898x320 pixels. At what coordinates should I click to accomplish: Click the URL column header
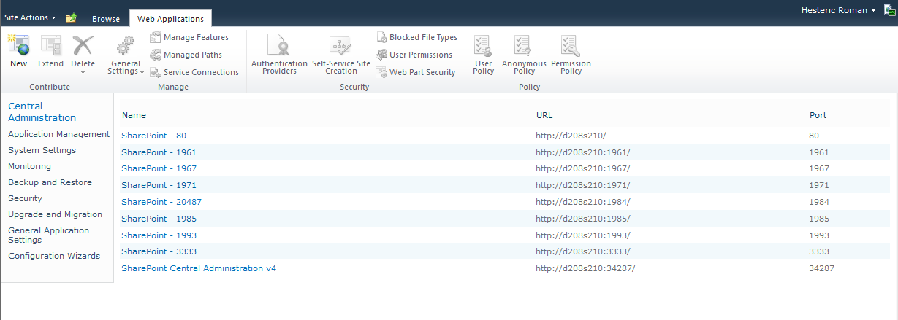[545, 115]
